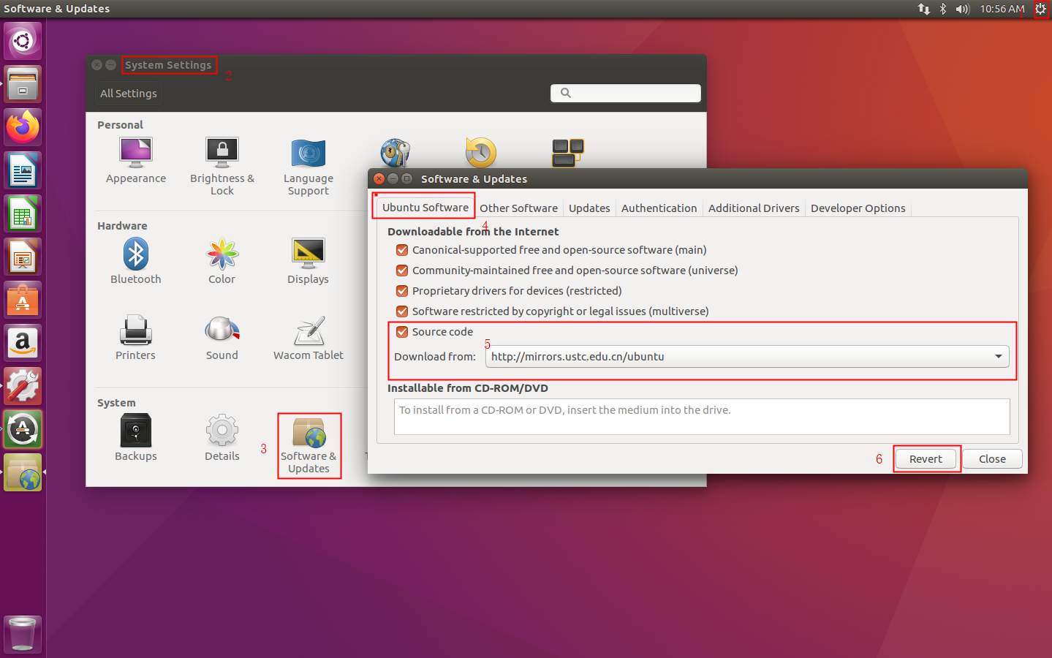Expand the Download from server dropdown
This screenshot has height=658, width=1052.
[x=747, y=357]
